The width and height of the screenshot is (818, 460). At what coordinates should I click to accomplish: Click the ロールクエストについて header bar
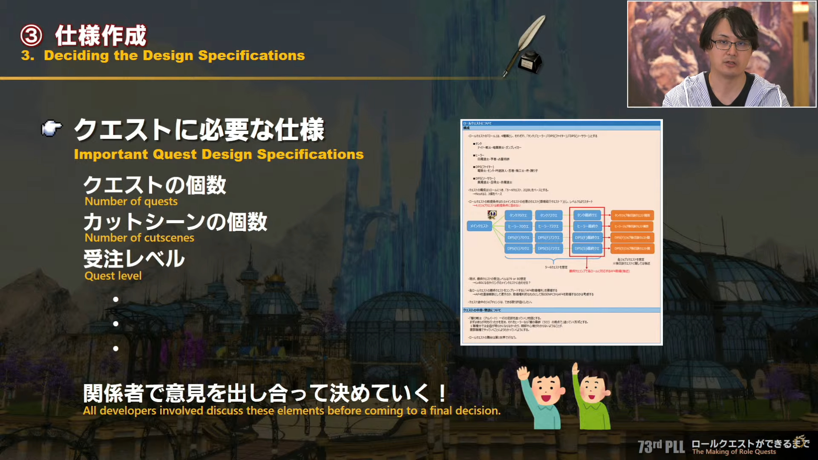coord(561,123)
